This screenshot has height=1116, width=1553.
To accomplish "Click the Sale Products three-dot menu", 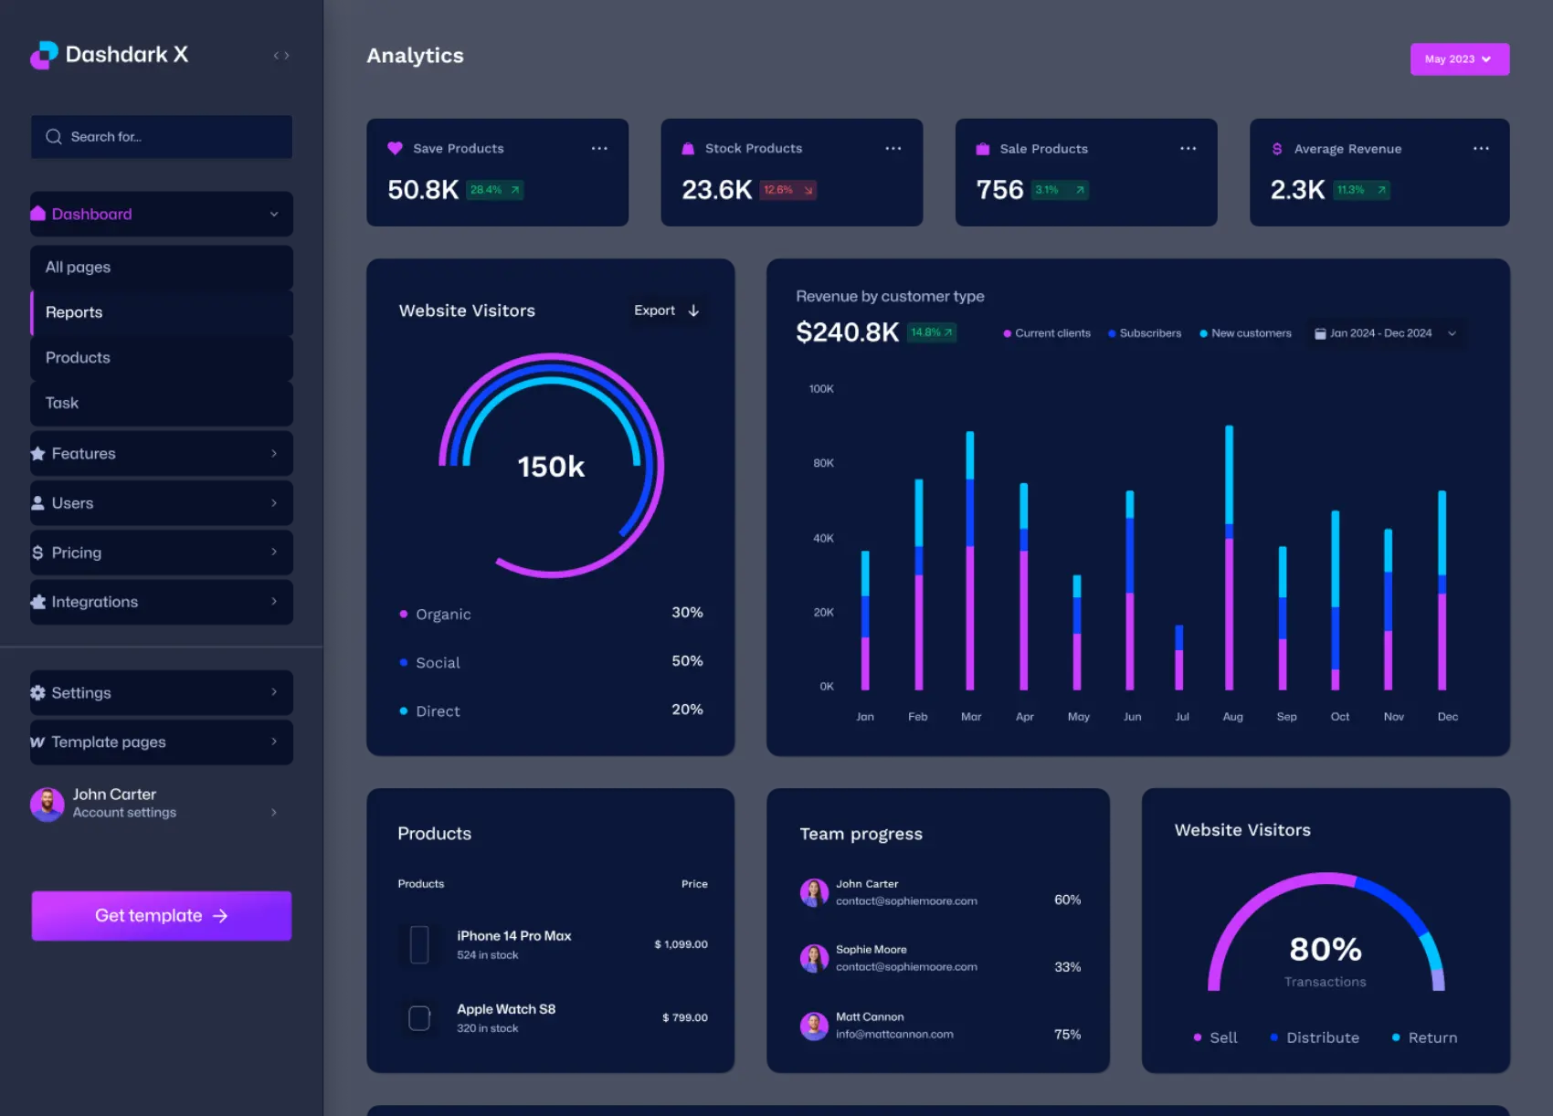I will tap(1188, 148).
